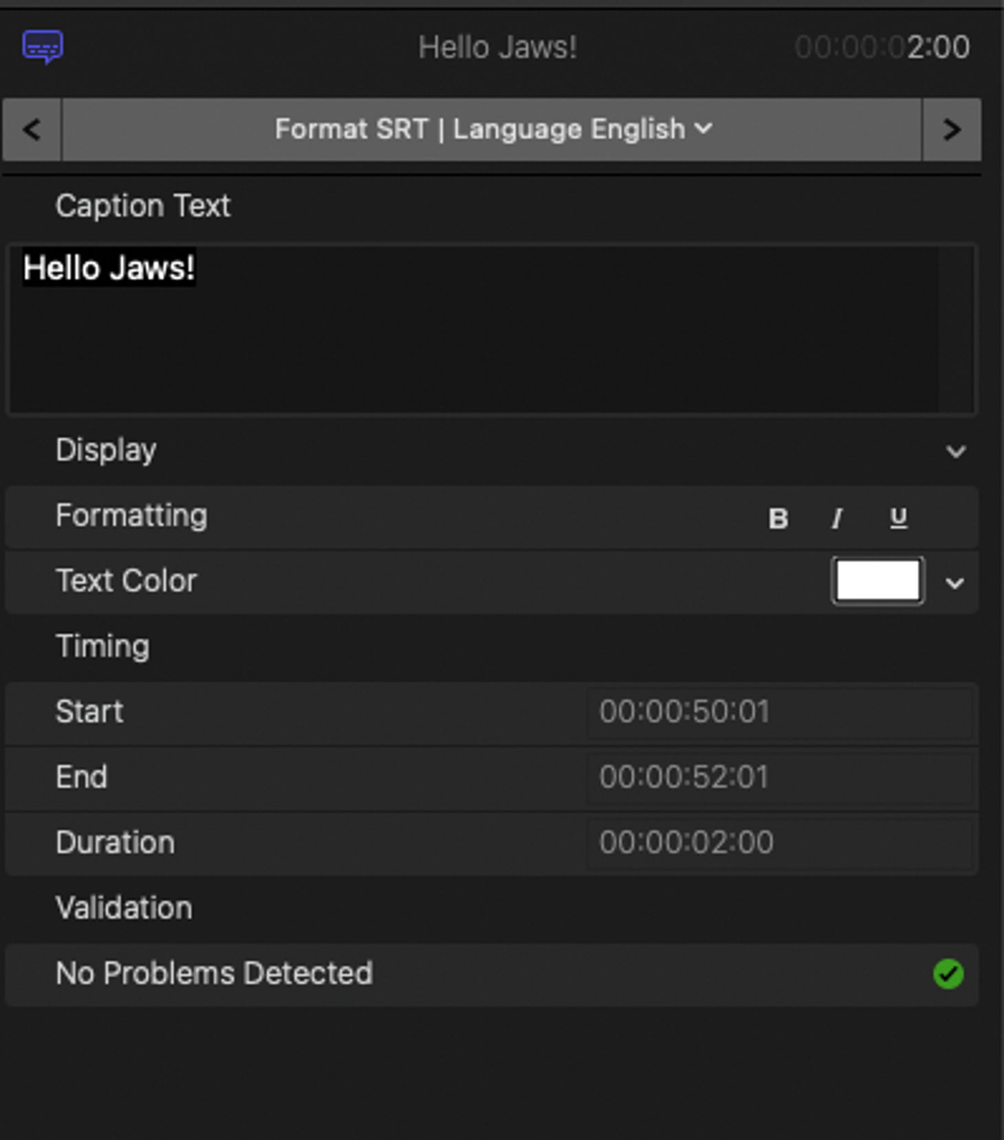Click the Hello Jaws! inspector title
This screenshot has width=1004, height=1140.
click(498, 47)
